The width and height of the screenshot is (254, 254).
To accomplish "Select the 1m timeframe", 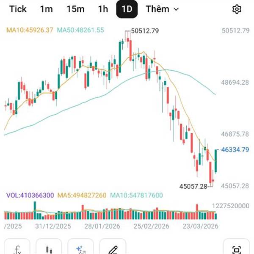I will coord(46,9).
